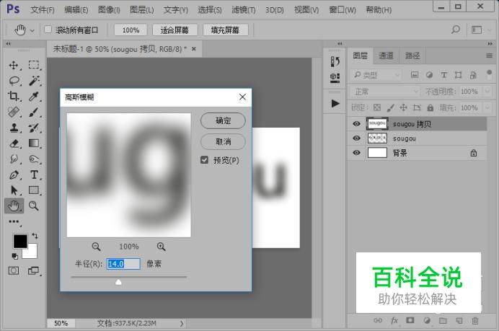The image size is (499, 331).
Task: Create a new layer group
Action: pos(443,320)
